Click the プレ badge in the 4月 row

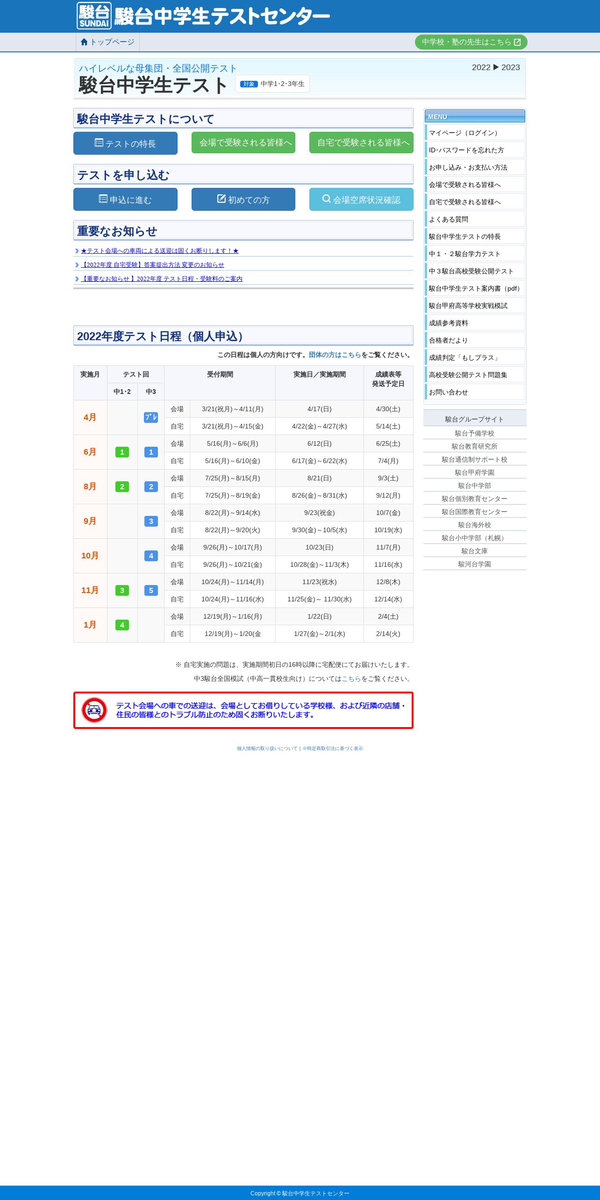coord(151,417)
